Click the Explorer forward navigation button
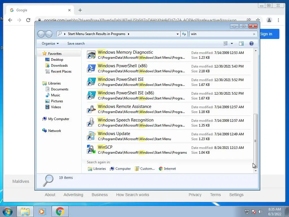 pos(49,34)
